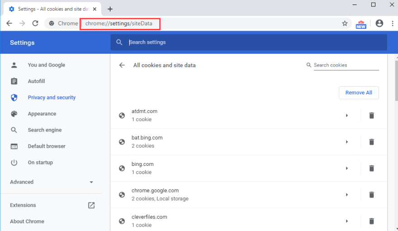
Task: Delete atdmt.com cookies with trash icon
Action: tap(371, 115)
